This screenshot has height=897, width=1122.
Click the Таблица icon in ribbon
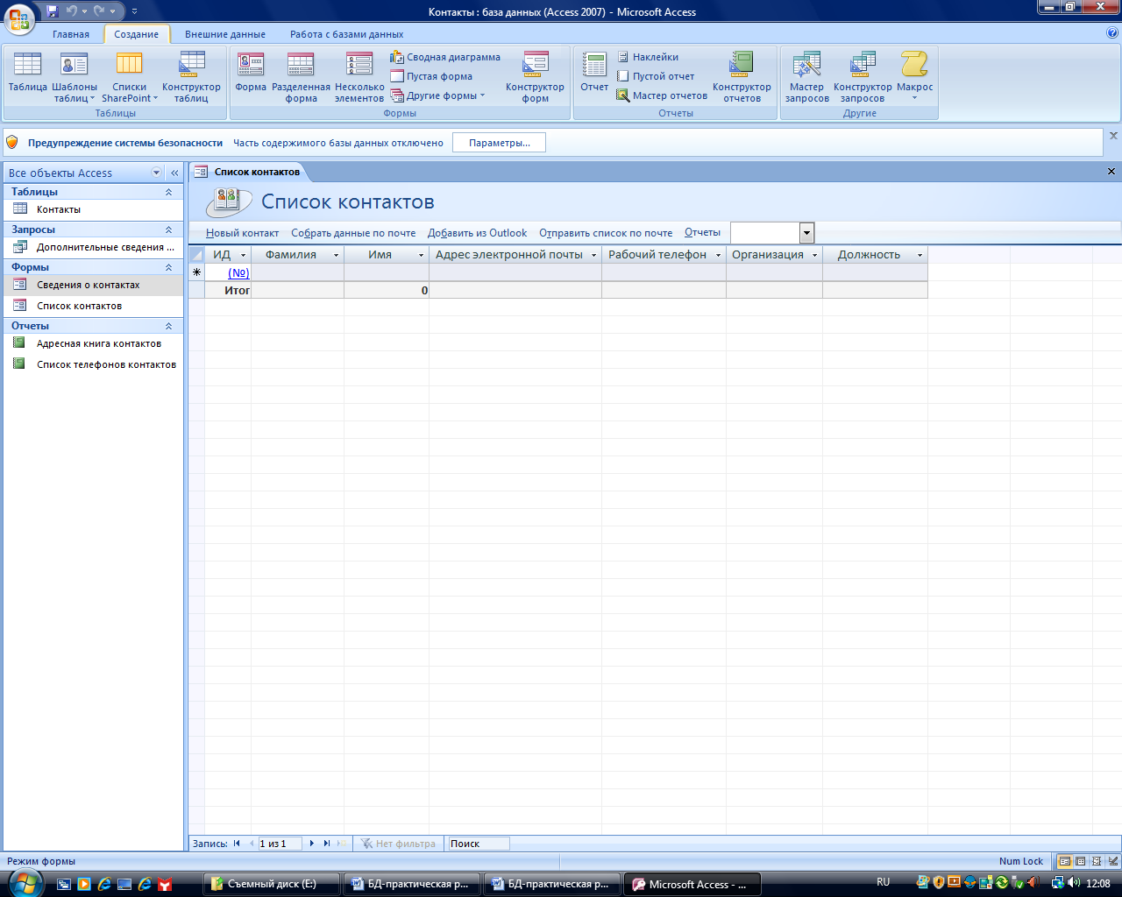pos(27,74)
